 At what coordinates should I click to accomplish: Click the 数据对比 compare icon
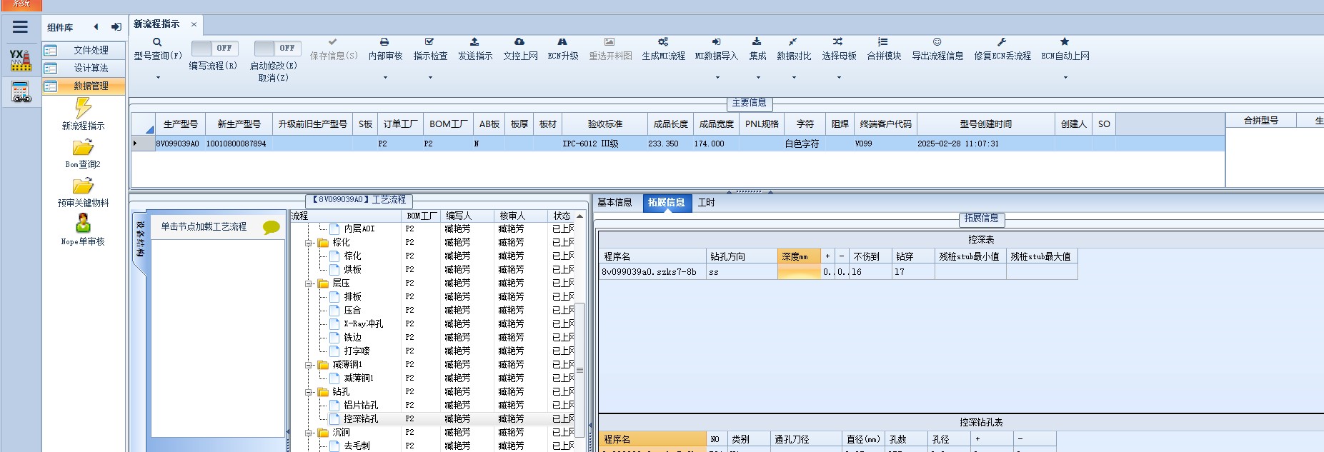pyautogui.click(x=793, y=42)
